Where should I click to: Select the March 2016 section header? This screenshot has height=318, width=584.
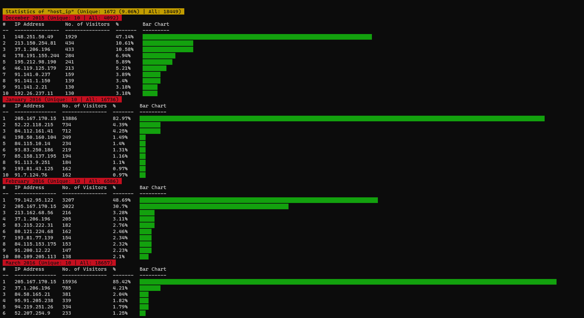(59, 263)
